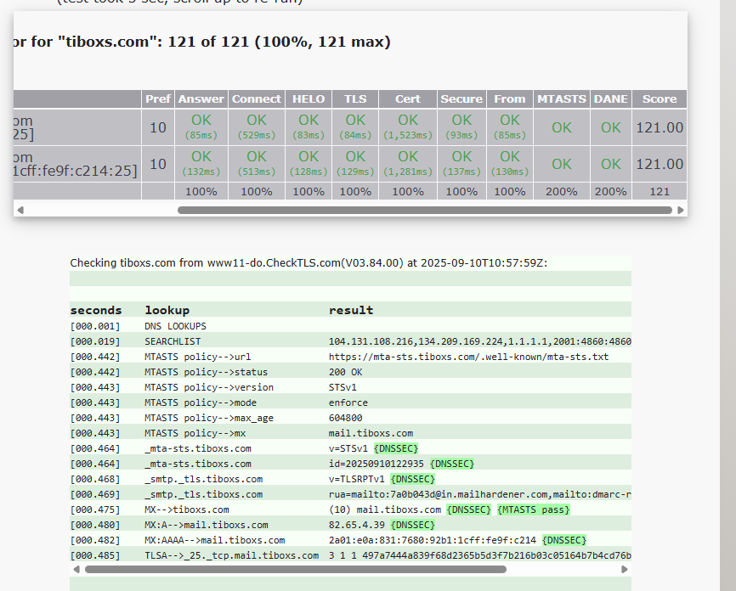
Task: Click the rua=mailto mailhardener result
Action: (x=480, y=494)
